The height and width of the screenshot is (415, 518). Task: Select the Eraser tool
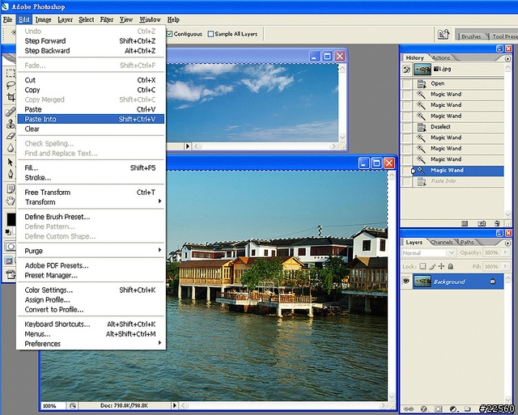coord(11,136)
